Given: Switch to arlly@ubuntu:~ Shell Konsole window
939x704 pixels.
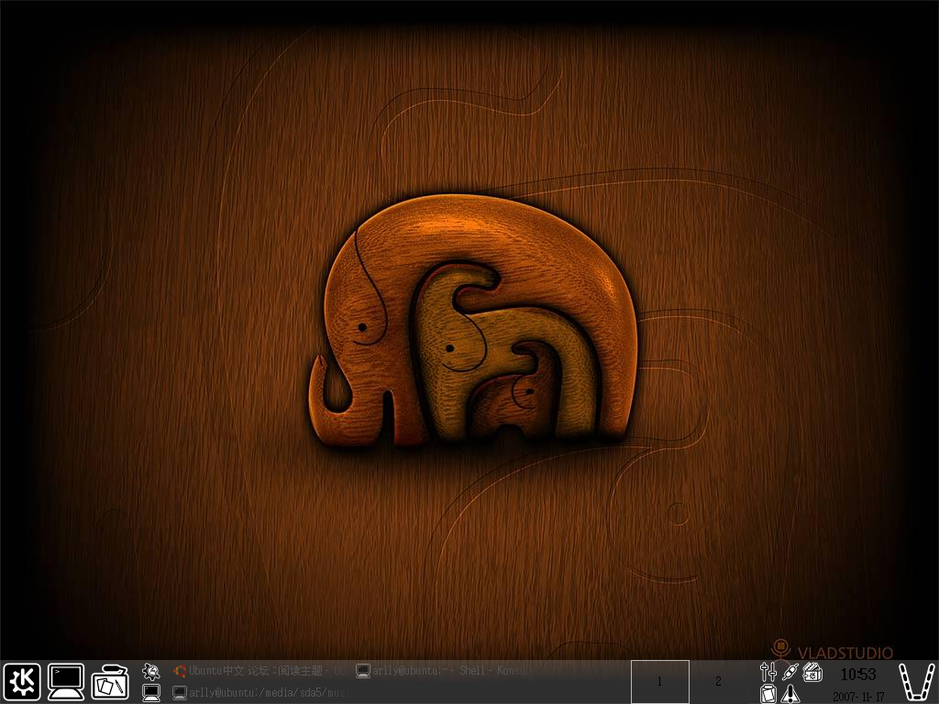Looking at the screenshot, I should click(442, 670).
